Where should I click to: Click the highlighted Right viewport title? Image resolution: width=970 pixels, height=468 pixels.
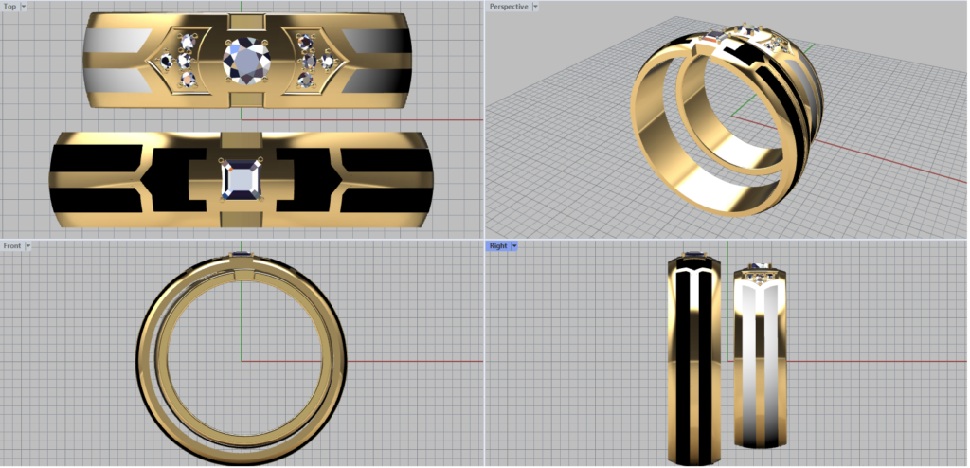497,246
